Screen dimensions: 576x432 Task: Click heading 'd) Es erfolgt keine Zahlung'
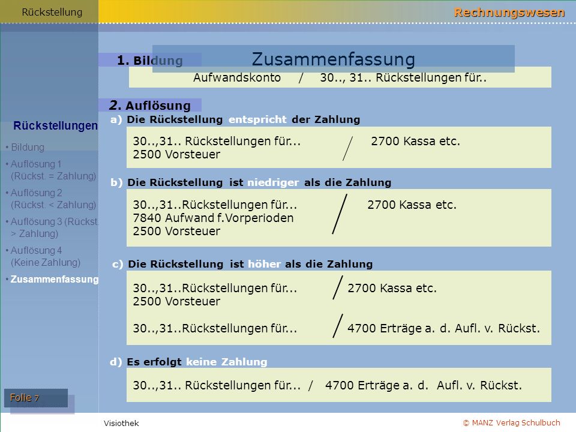(188, 362)
